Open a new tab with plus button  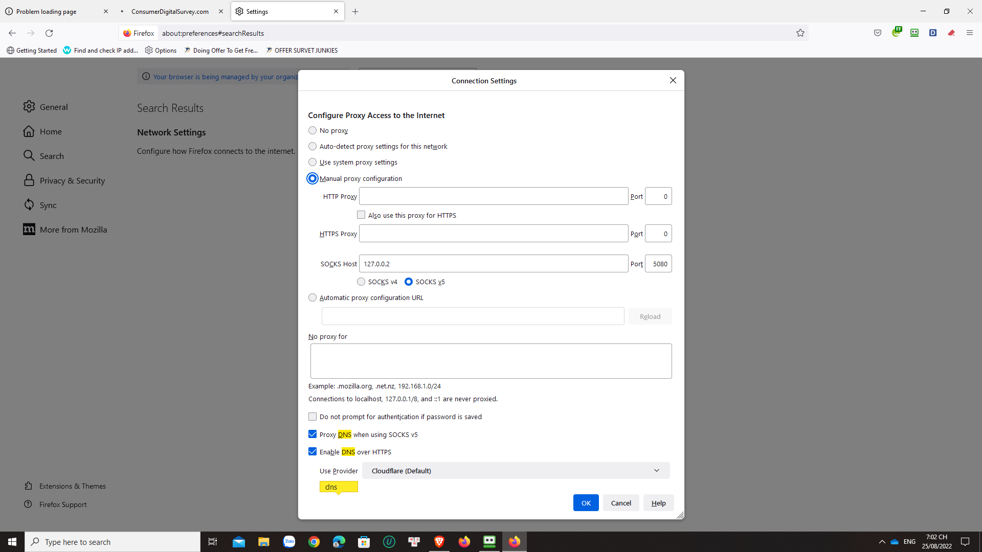click(x=355, y=11)
